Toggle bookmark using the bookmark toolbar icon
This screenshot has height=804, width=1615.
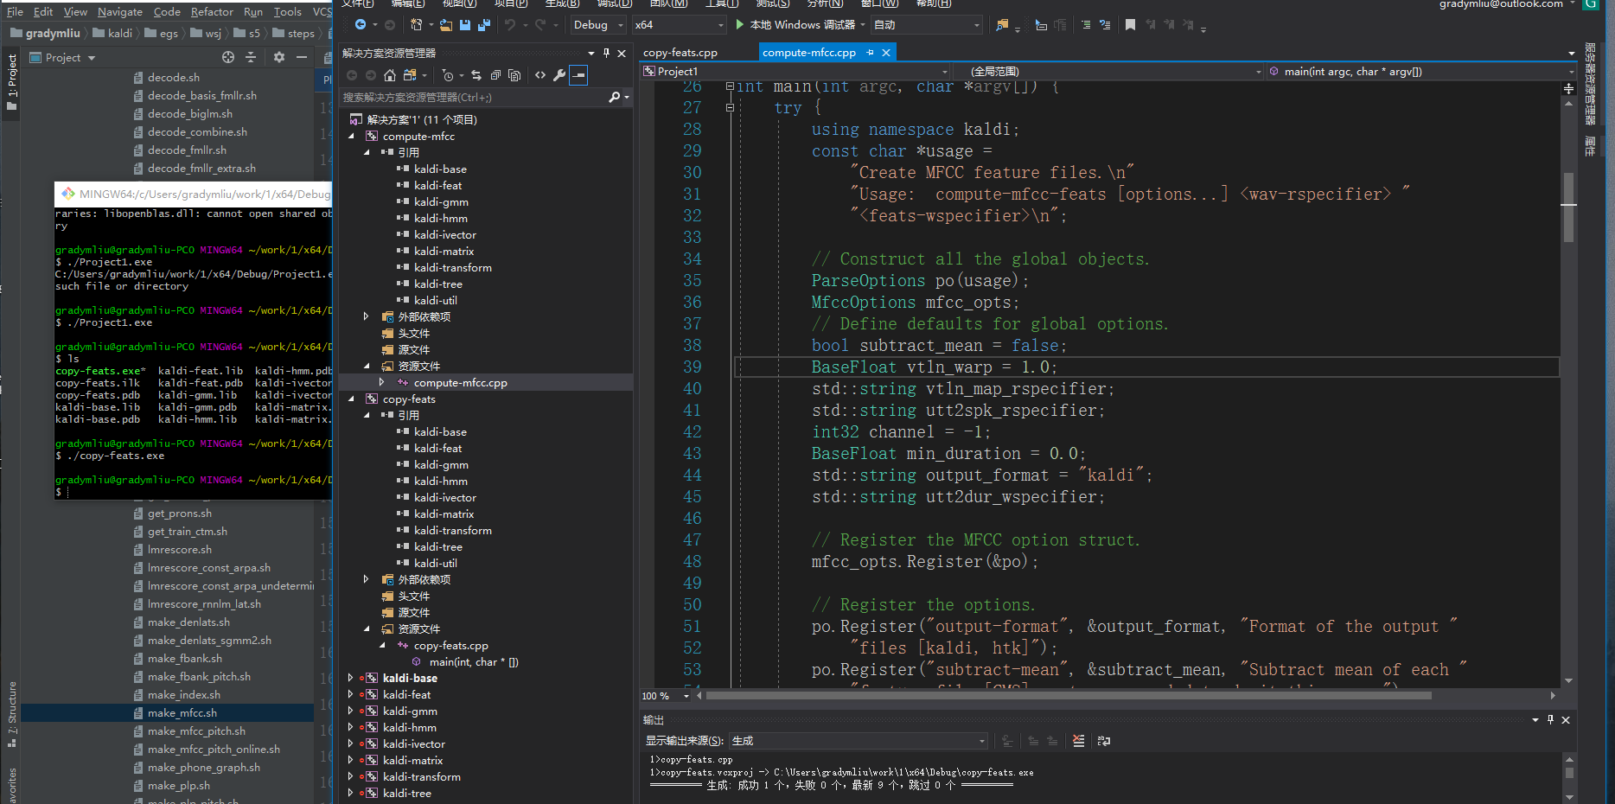click(x=1130, y=25)
